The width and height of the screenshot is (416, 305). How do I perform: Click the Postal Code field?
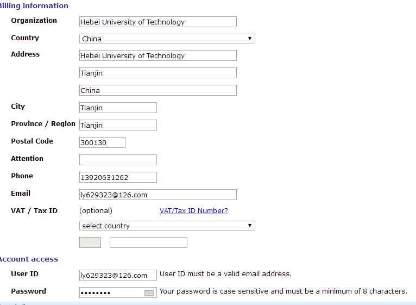102,142
